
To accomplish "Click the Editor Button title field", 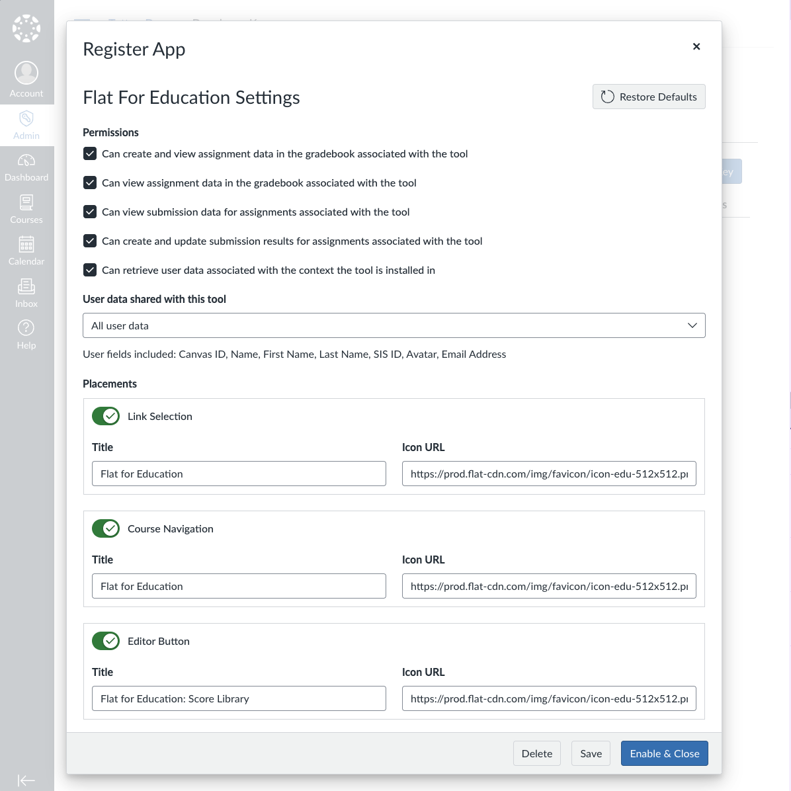I will coord(239,698).
